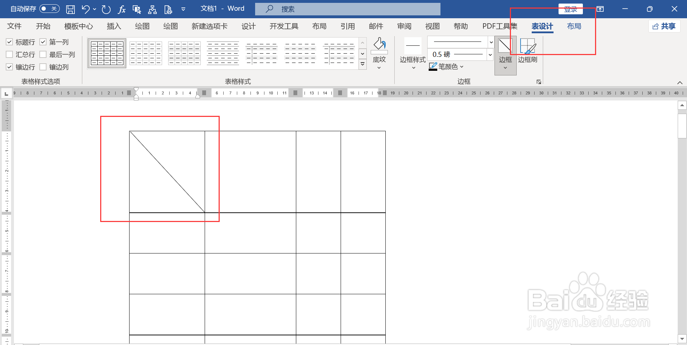Viewport: 687px width, 345px height.
Task: Enable the 汇总行 checkbox
Action: (x=10, y=54)
